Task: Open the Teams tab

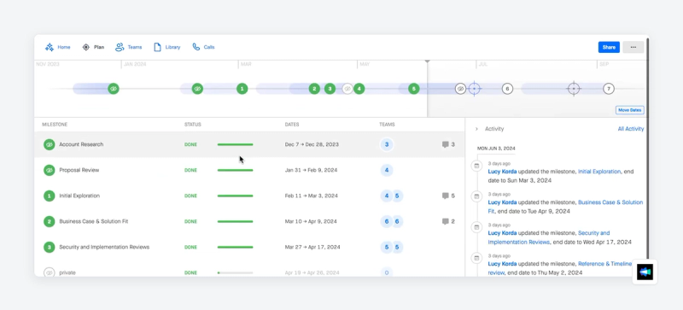Action: [129, 47]
